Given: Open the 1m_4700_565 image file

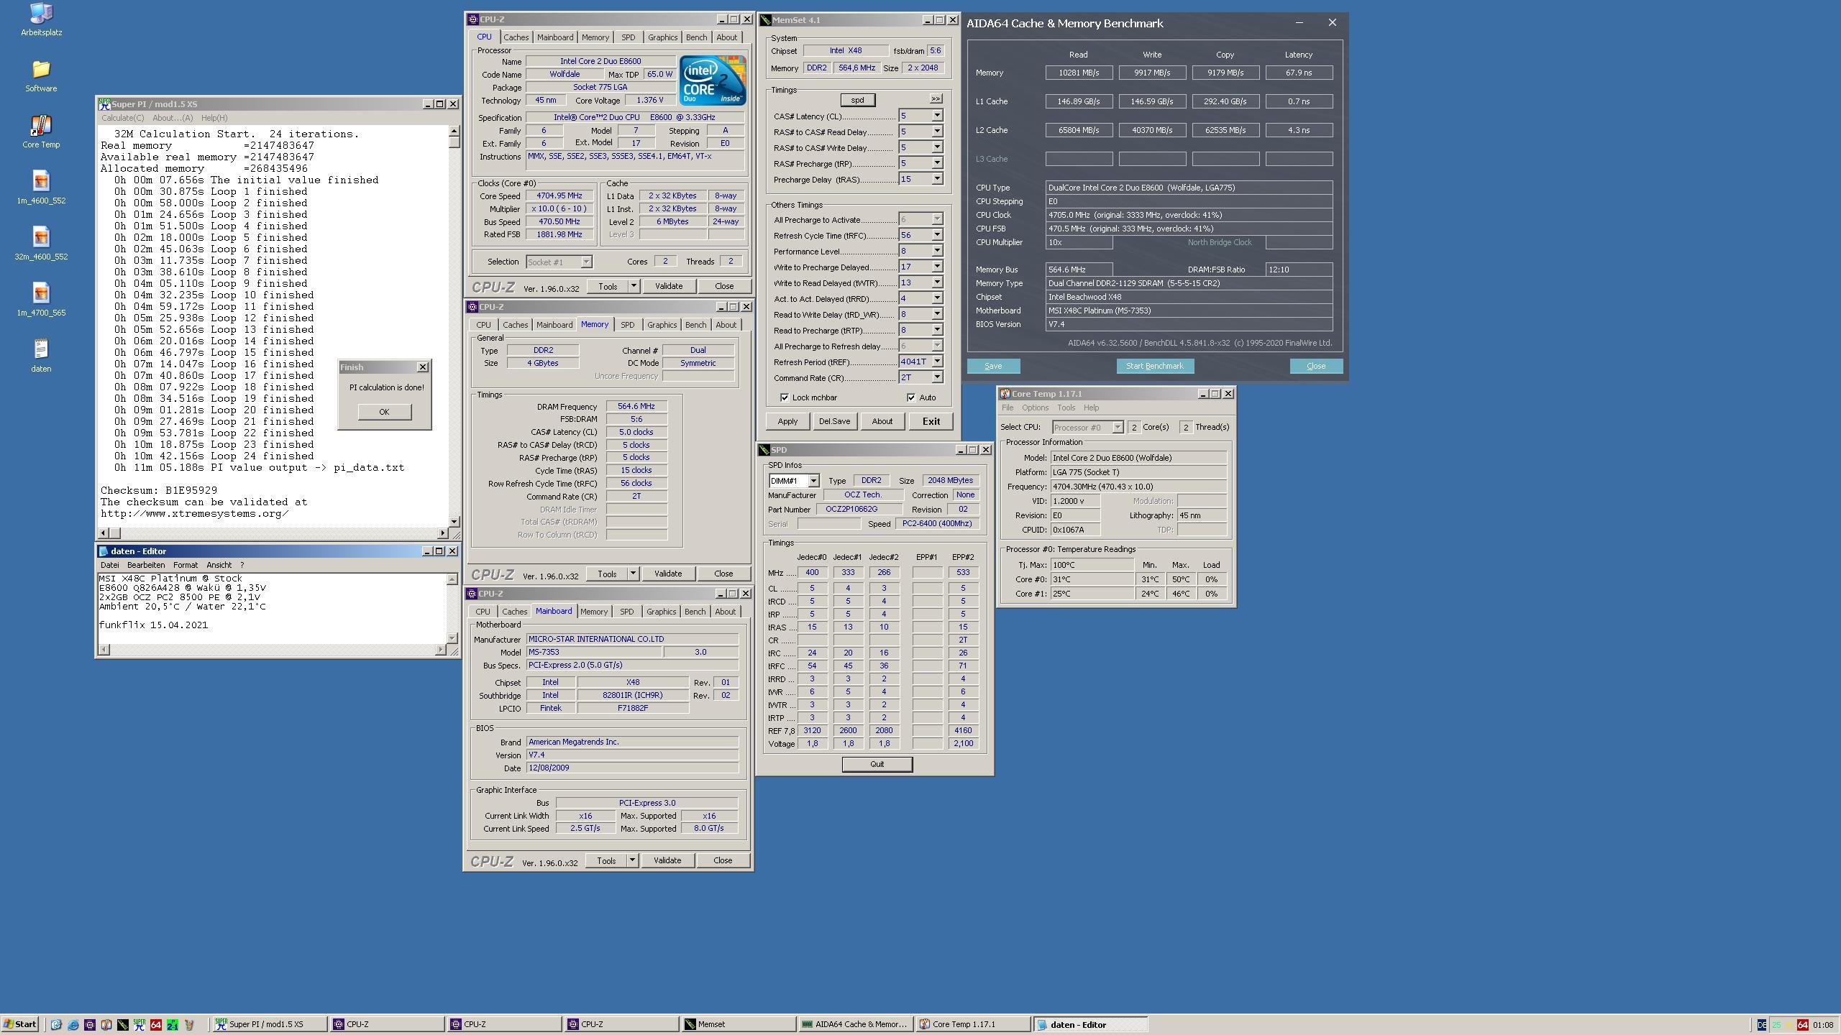Looking at the screenshot, I should pyautogui.click(x=41, y=300).
